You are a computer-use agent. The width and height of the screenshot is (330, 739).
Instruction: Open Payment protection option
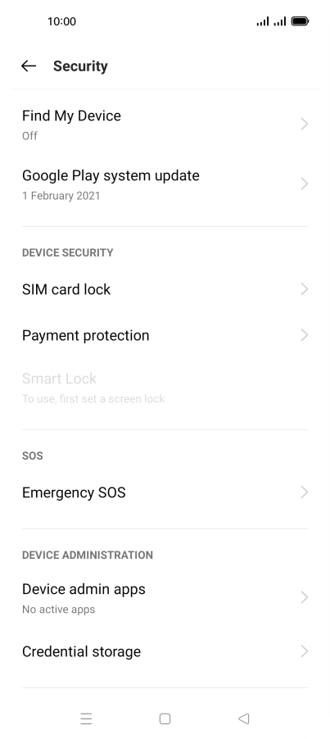165,335
